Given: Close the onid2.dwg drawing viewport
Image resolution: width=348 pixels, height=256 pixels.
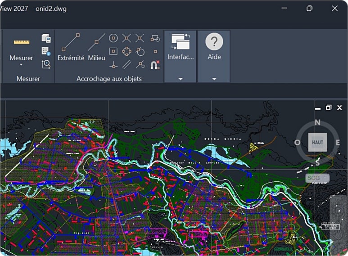Looking at the screenshot, I should tap(339, 108).
